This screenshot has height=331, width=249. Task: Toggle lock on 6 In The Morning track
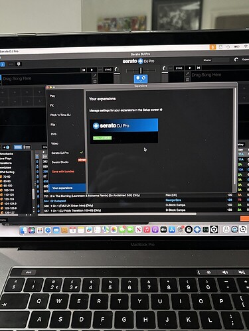point(38,196)
